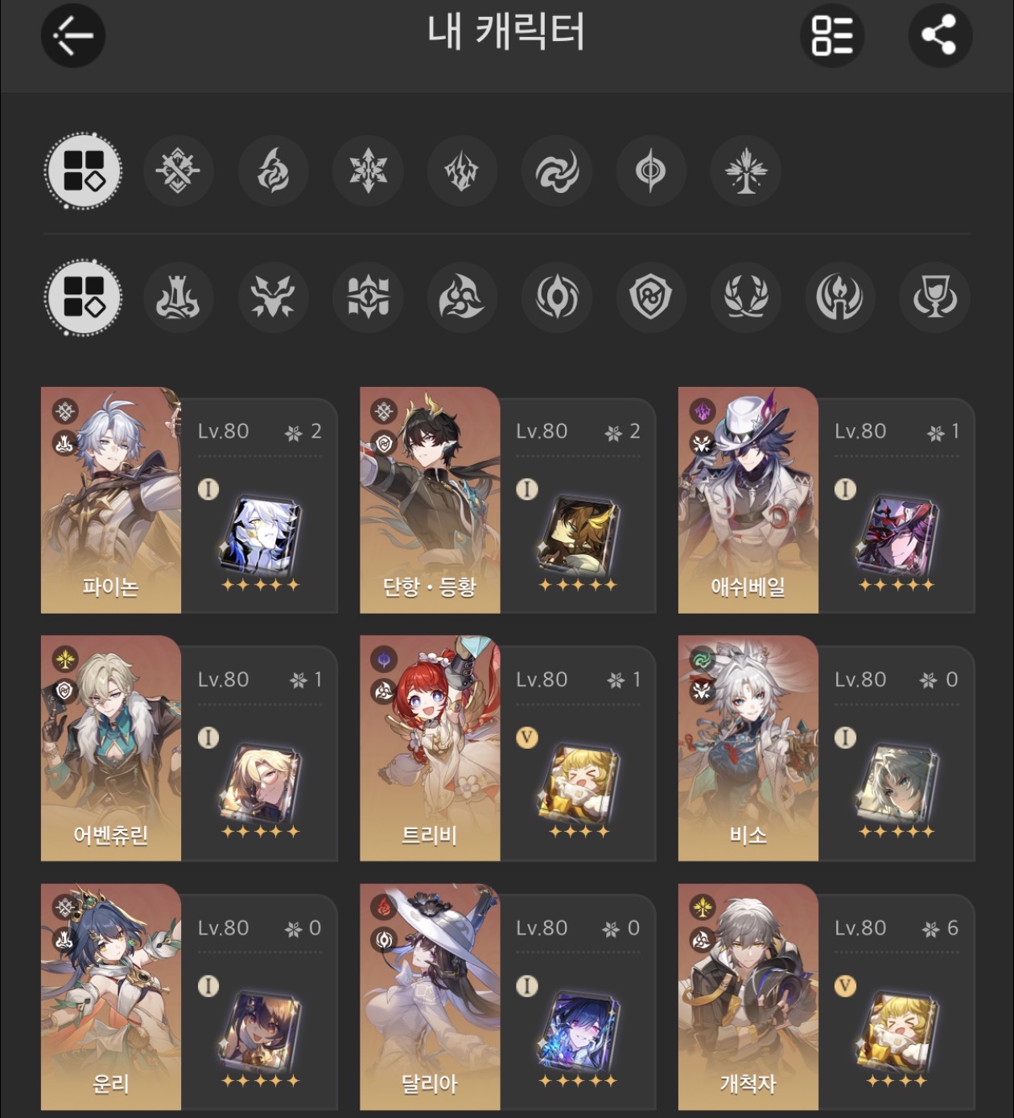Filter by Lightning element icon

(x=462, y=171)
